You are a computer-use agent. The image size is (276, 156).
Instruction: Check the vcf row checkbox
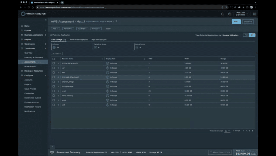tap(54, 68)
